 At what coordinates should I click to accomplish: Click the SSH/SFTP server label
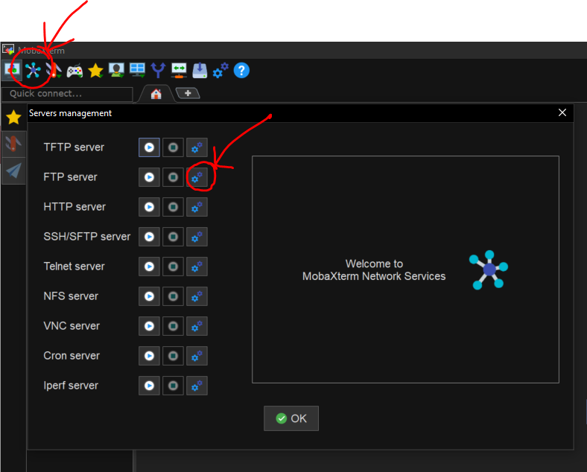pos(87,237)
